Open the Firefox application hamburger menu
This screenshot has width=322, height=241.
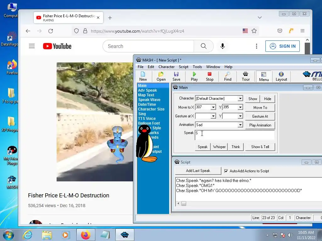[x=303, y=31]
